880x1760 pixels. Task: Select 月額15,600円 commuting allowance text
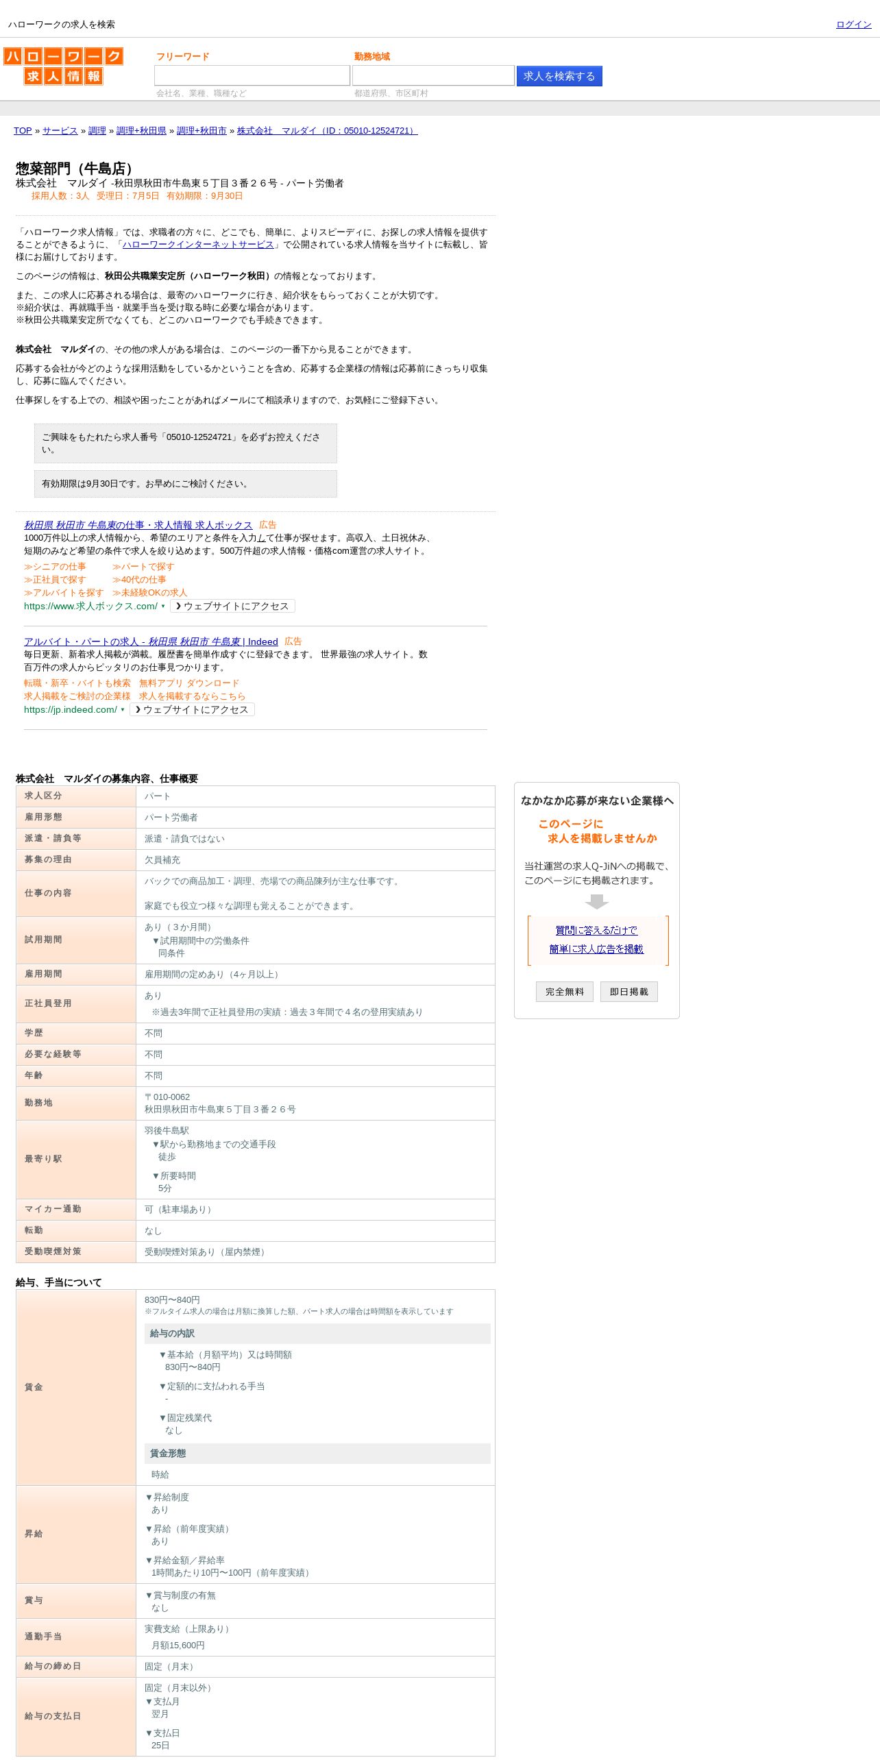(178, 1646)
